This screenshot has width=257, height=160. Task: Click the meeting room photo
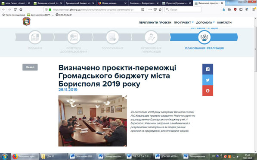pyautogui.click(x=93, y=121)
